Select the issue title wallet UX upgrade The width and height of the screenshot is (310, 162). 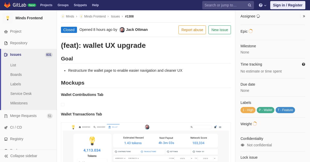103,46
